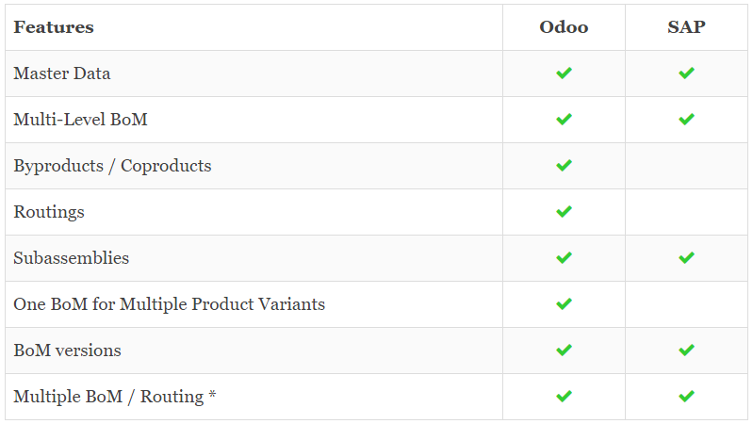Click Odoo checkmark for BoM versions
The width and height of the screenshot is (753, 424).
564,351
